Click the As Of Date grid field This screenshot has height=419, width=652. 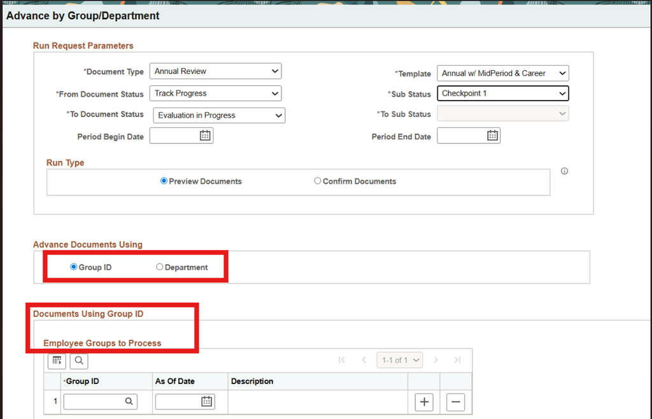185,401
